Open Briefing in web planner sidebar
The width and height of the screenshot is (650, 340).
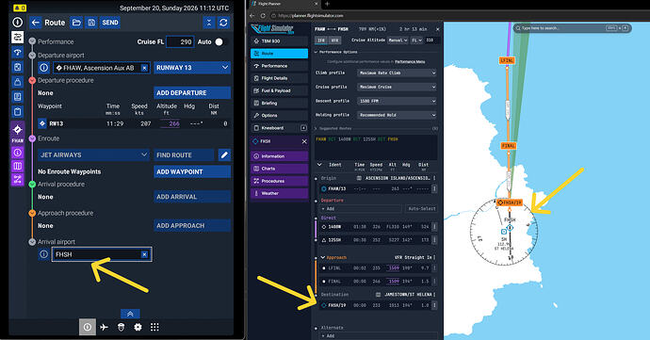point(280,103)
